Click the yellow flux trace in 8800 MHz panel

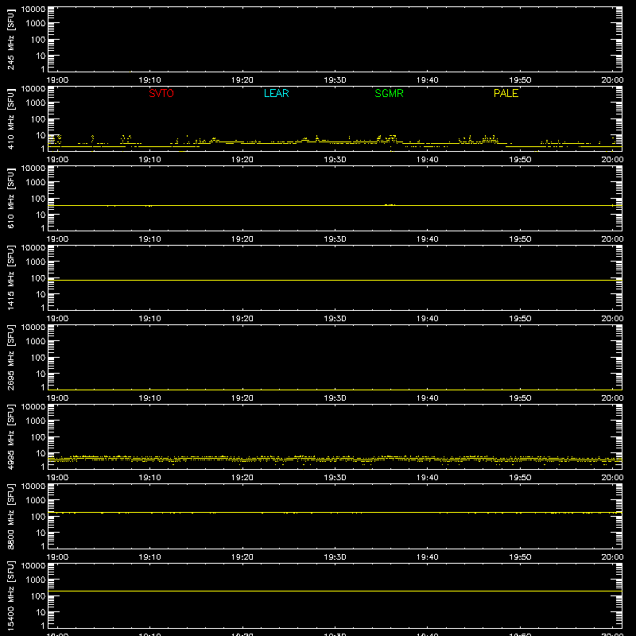pyautogui.click(x=335, y=513)
